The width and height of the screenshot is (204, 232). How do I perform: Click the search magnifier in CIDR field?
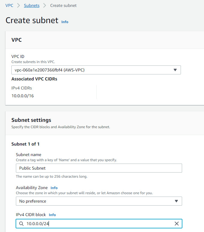[x=21, y=224]
